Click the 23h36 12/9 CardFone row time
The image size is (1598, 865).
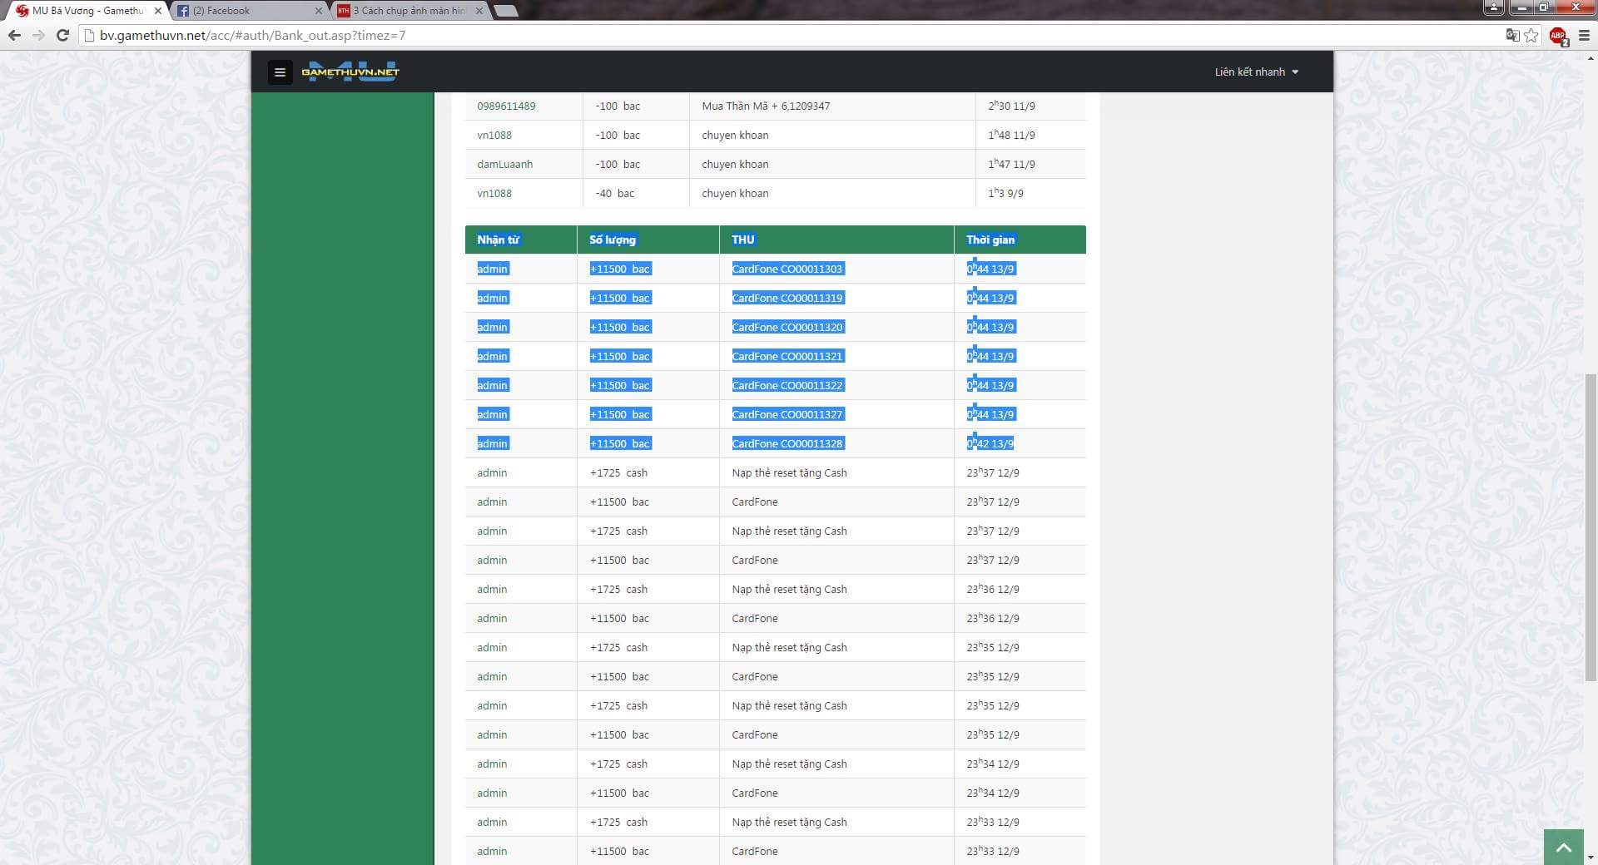pyautogui.click(x=993, y=618)
